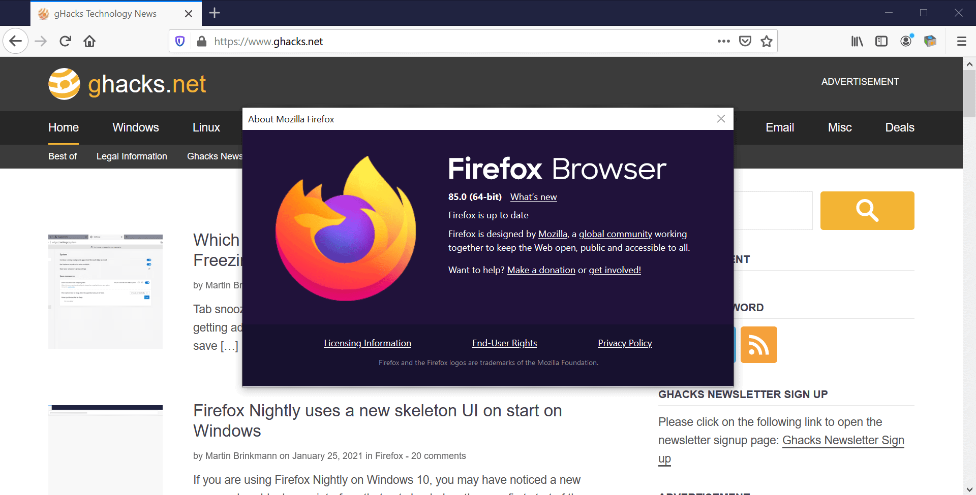Bookmark this page with star

coord(767,41)
